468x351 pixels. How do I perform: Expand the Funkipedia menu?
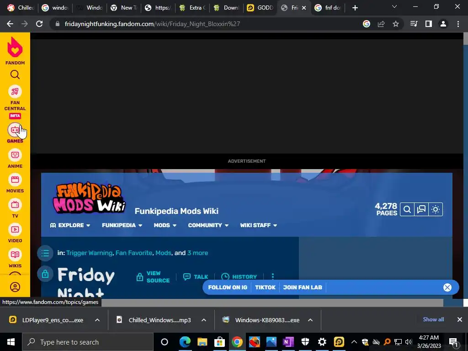[122, 225]
